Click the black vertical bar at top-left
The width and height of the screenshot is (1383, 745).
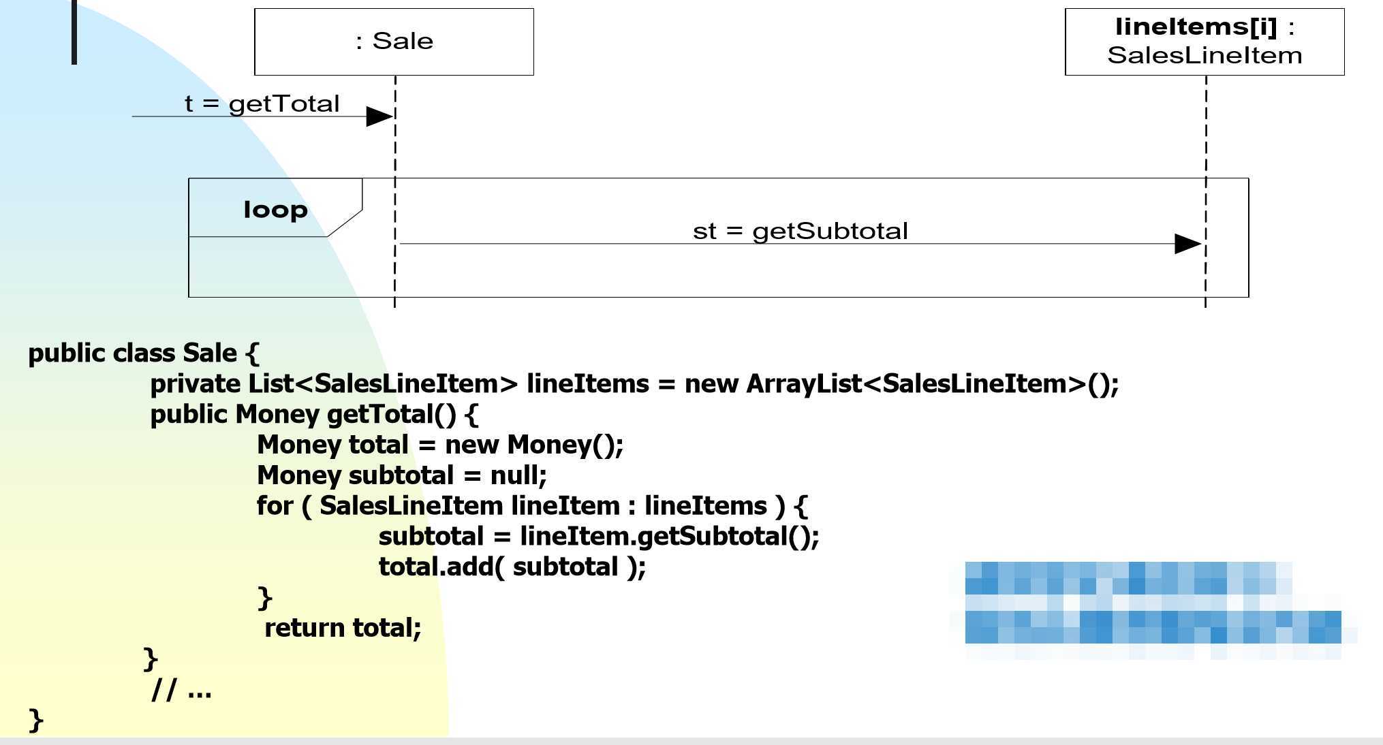74,32
